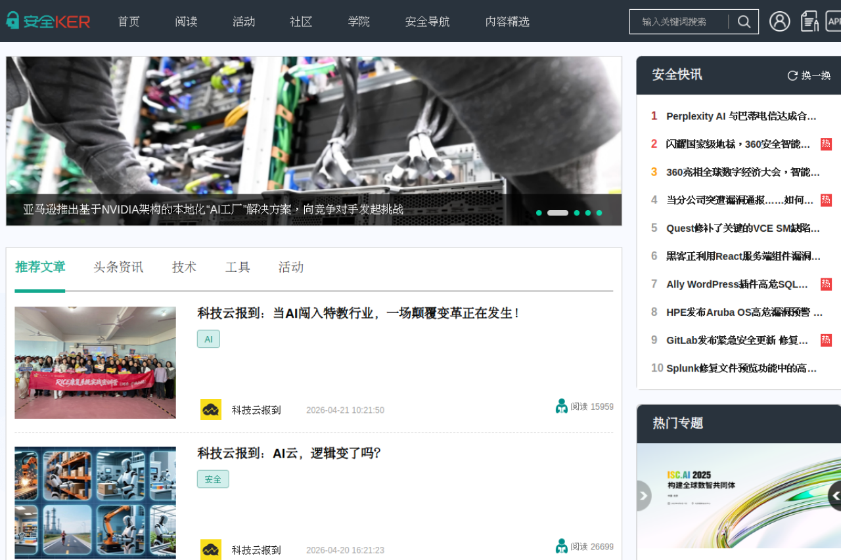The image size is (841, 560).
Task: Click the 安全KER logo icon
Action: [13, 21]
